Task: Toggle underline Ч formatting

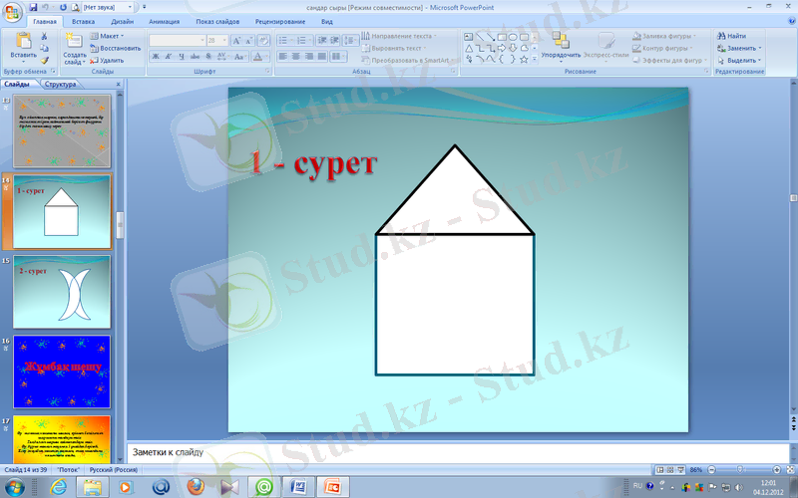Action: click(182, 57)
